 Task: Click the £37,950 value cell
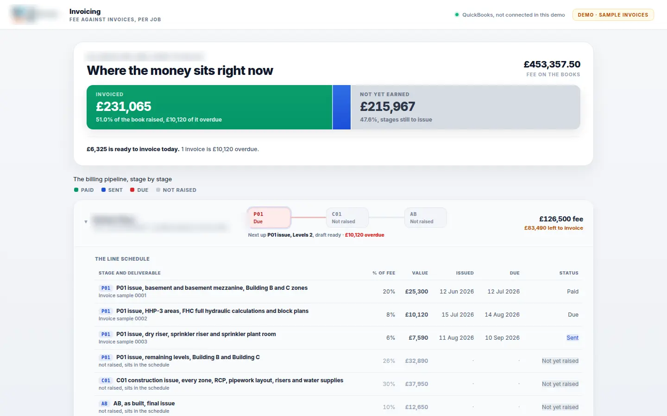click(x=416, y=384)
